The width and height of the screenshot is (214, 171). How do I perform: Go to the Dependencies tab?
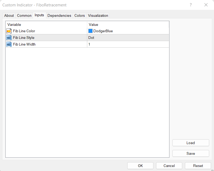[x=59, y=15]
